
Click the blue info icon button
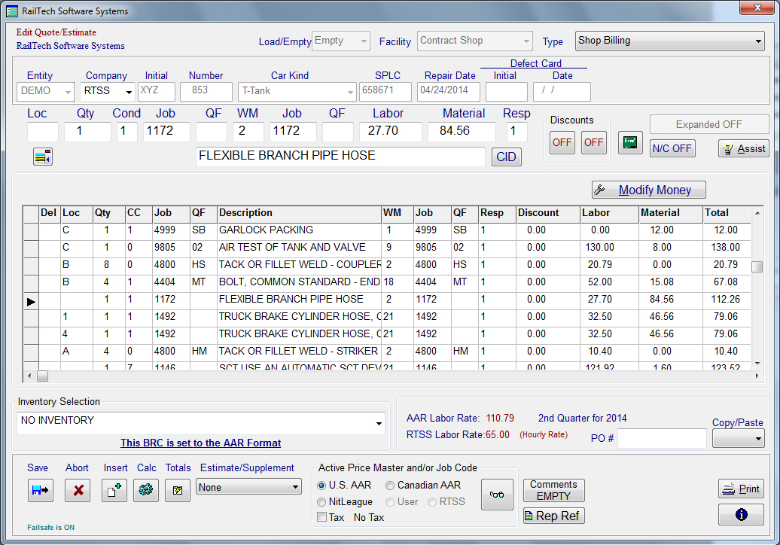point(741,515)
